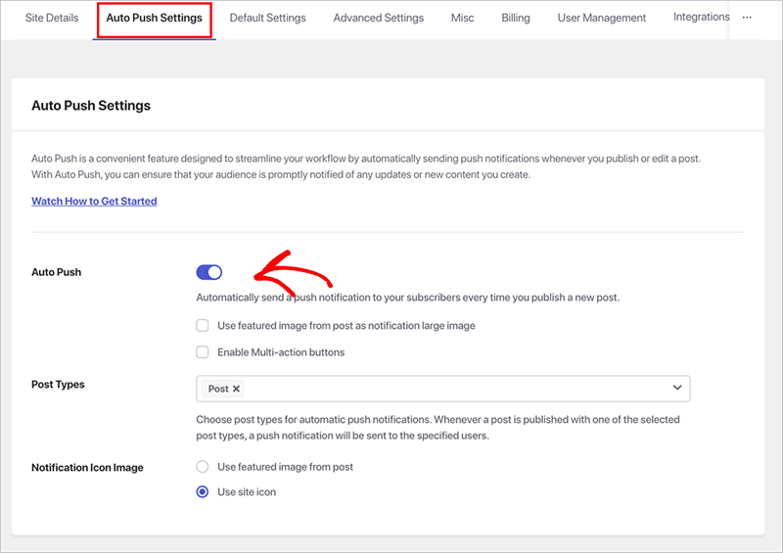Switch to the Billing tab

click(x=516, y=18)
